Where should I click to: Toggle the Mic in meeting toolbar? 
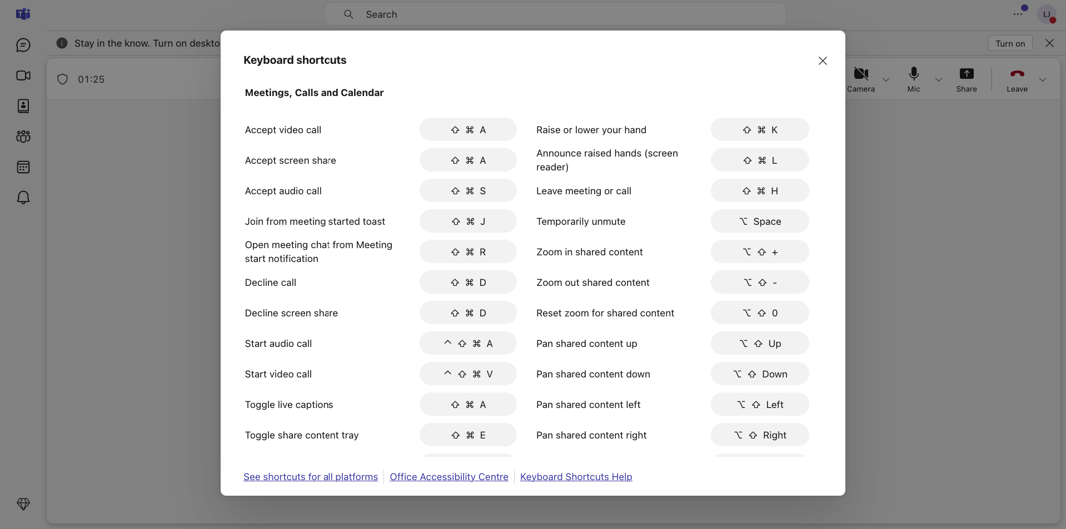[914, 79]
